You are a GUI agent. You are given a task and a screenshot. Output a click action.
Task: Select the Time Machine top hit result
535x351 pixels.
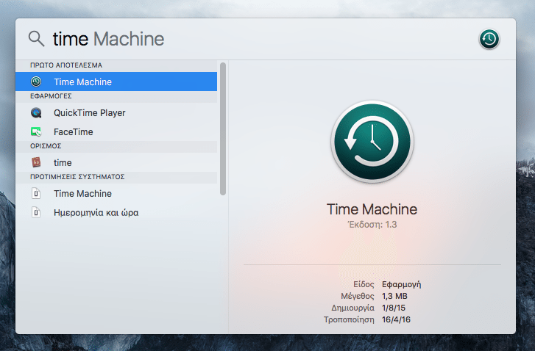(116, 82)
